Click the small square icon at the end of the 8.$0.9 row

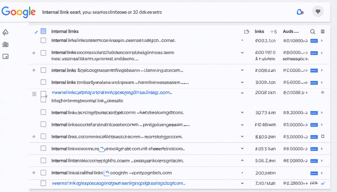pyautogui.click(x=323, y=136)
